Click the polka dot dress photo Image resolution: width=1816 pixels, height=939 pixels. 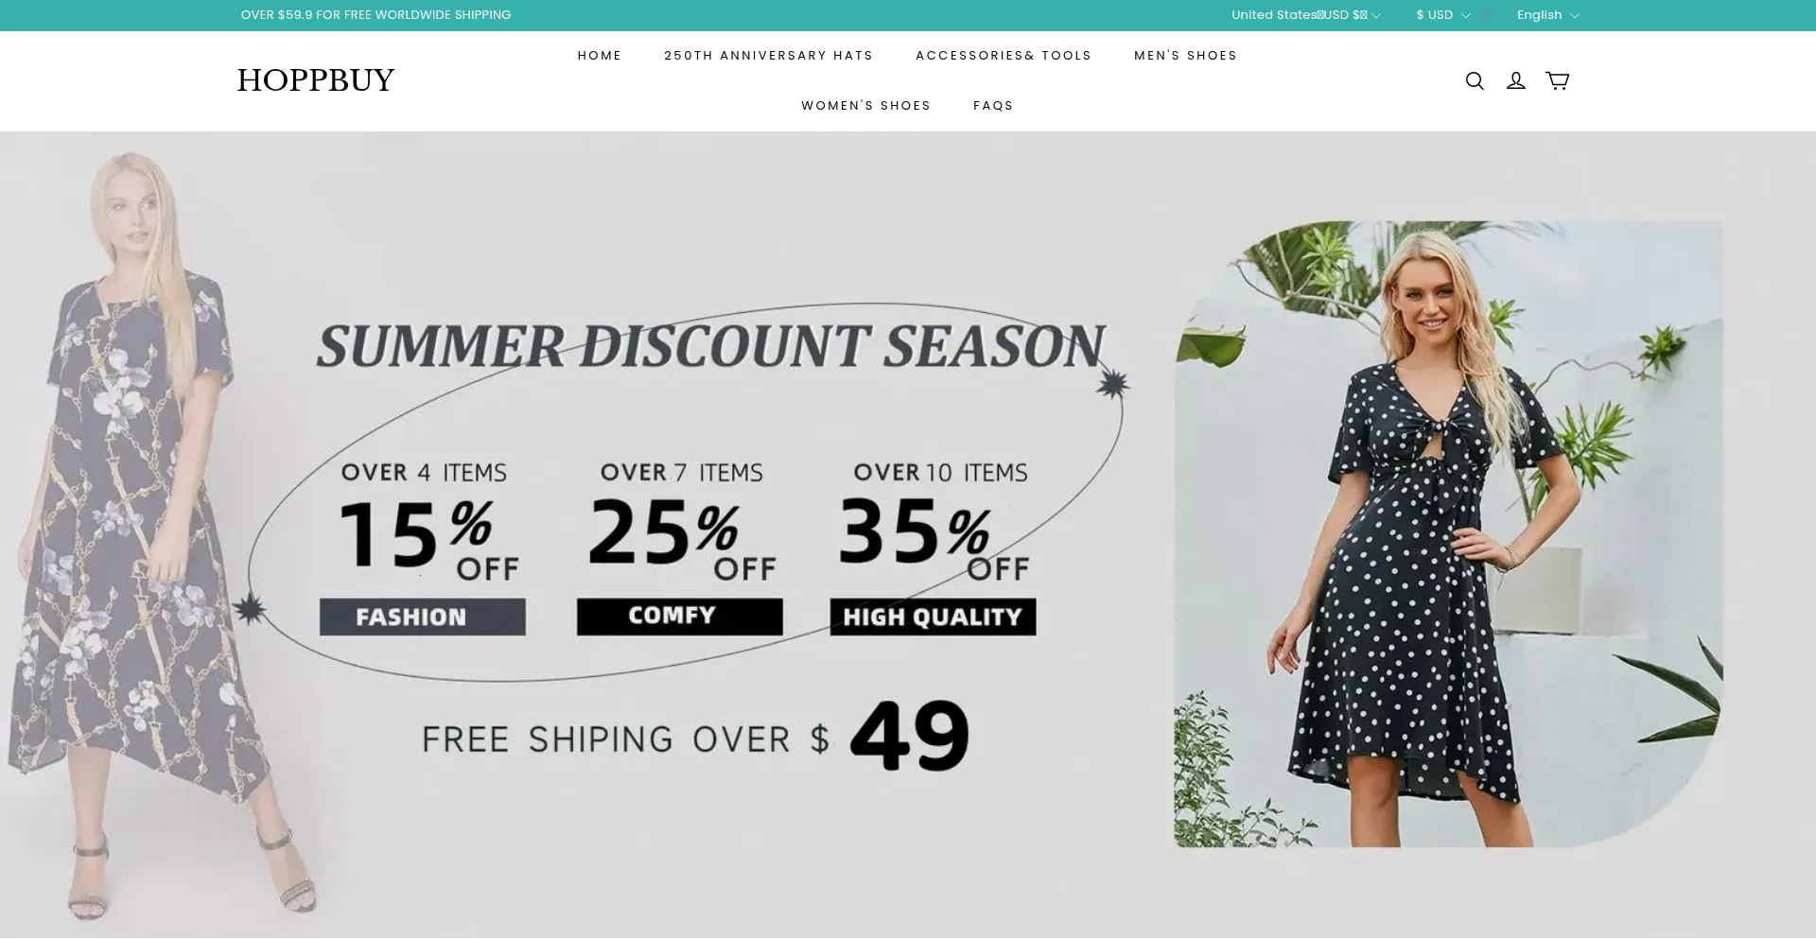tap(1448, 534)
